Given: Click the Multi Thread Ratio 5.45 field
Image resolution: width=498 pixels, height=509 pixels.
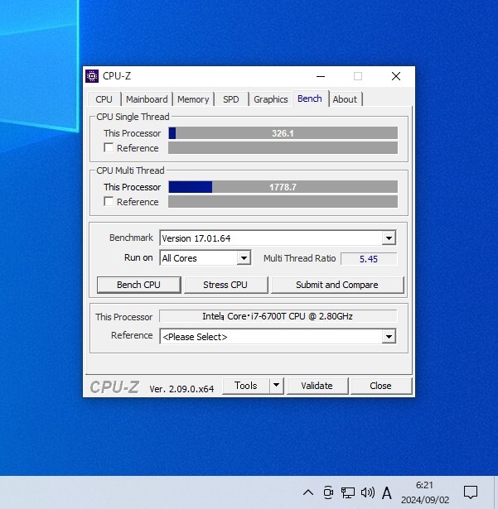Looking at the screenshot, I should pos(369,259).
